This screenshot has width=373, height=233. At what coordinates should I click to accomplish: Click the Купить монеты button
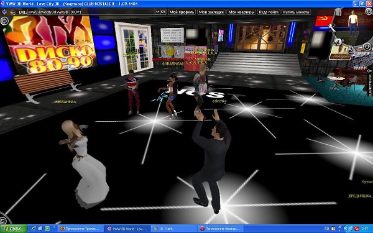(x=296, y=12)
